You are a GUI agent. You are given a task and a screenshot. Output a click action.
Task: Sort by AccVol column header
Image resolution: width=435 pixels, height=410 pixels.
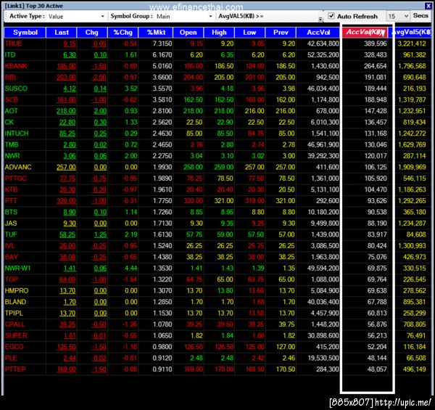tap(318, 33)
